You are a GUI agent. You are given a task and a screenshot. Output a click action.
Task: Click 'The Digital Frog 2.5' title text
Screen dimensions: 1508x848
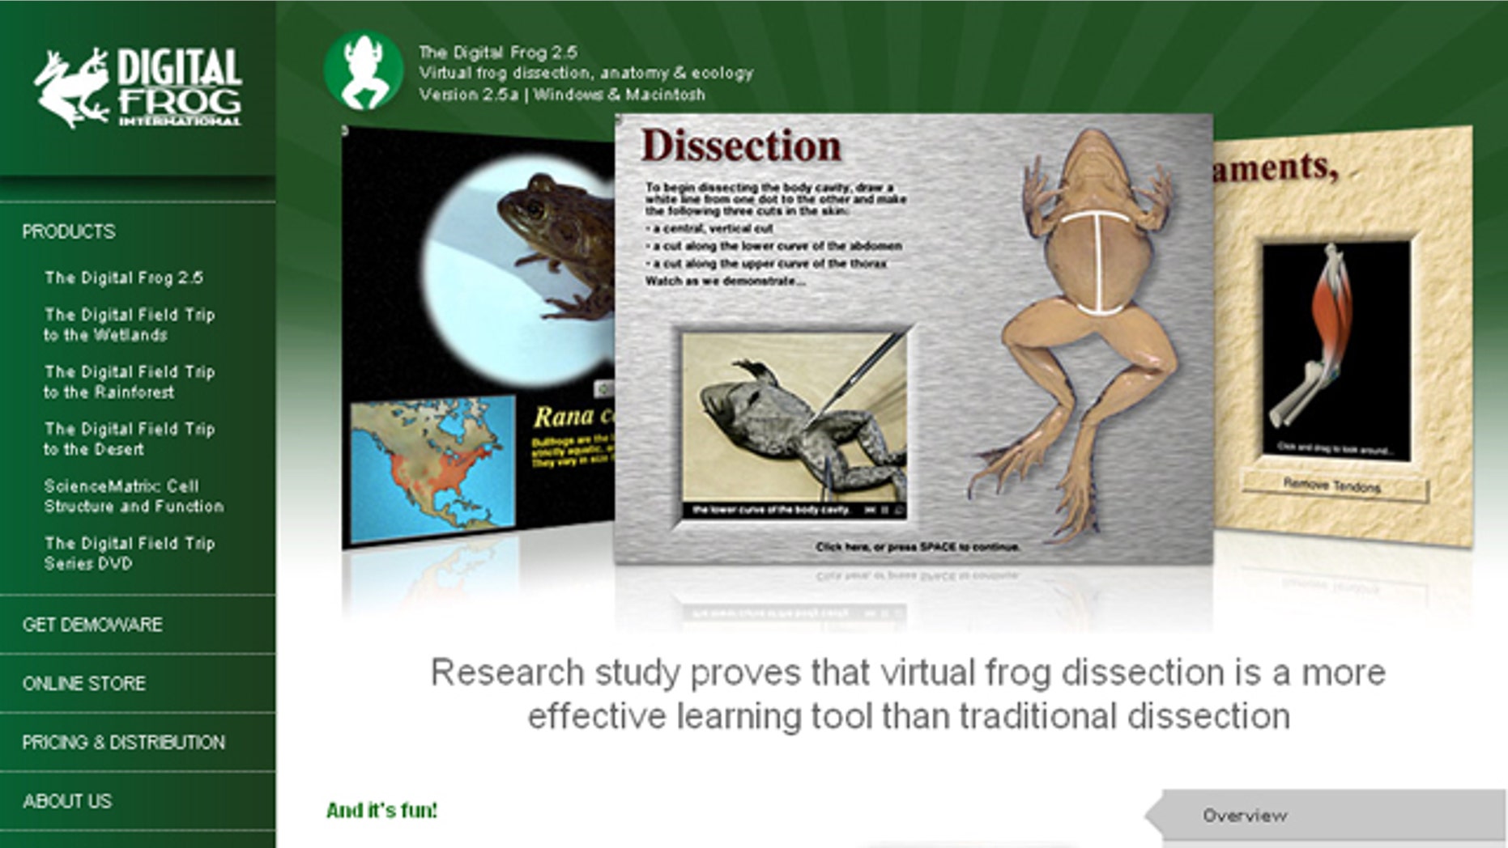(x=497, y=53)
